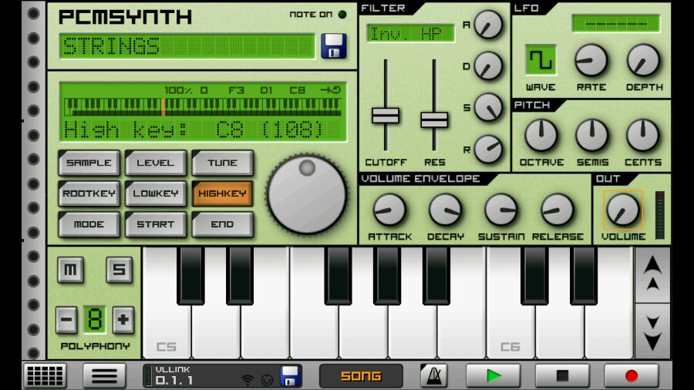Image resolution: width=694 pixels, height=390 pixels.
Task: Select the LOWKEY parameter button
Action: tap(155, 193)
